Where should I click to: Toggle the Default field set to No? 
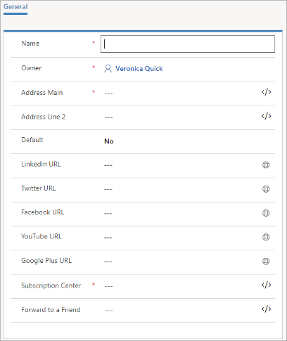tap(109, 141)
